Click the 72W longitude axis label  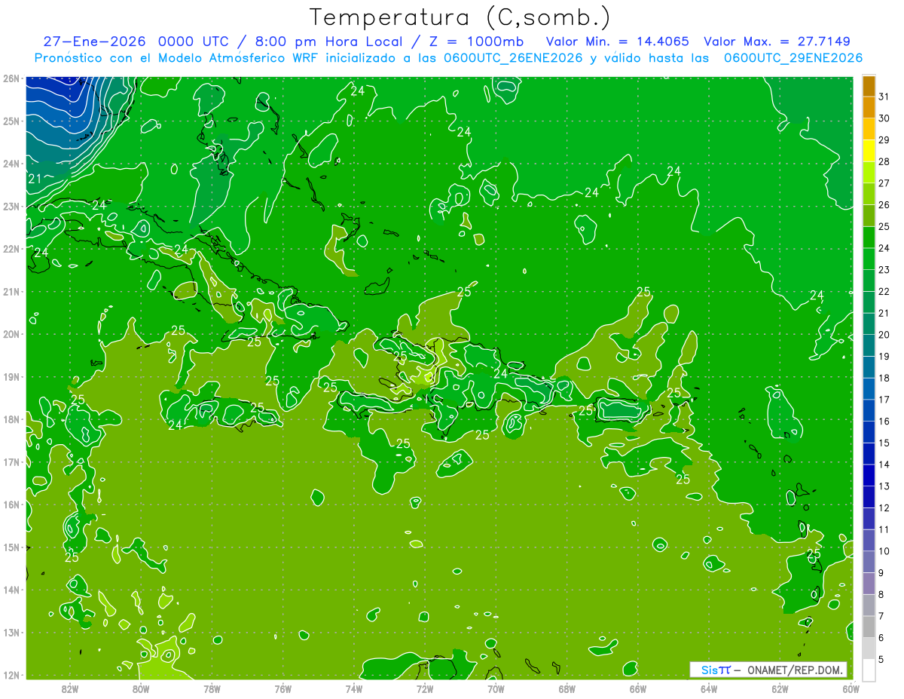pyautogui.click(x=425, y=688)
